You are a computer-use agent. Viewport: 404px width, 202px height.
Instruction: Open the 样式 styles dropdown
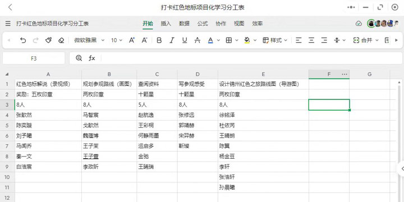coord(275,40)
